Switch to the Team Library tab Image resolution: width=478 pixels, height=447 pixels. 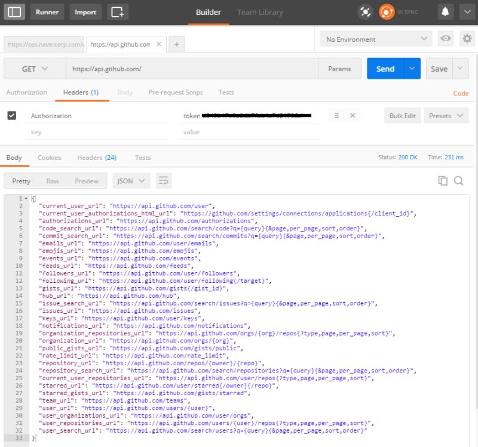259,11
